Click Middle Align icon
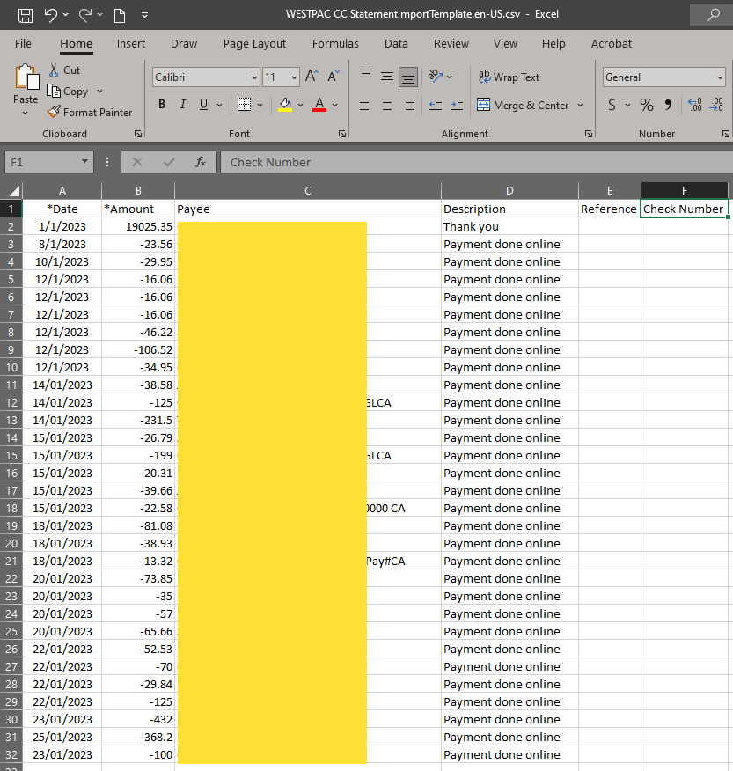The width and height of the screenshot is (733, 771). [387, 77]
